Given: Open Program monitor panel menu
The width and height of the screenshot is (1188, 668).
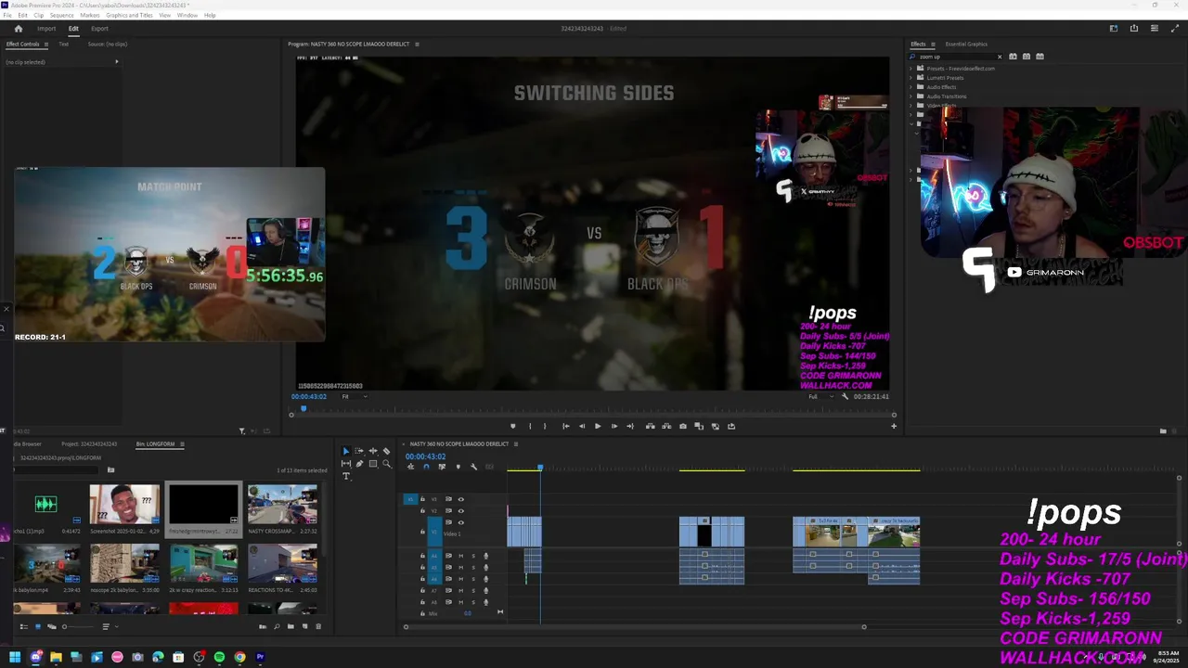Looking at the screenshot, I should point(417,44).
